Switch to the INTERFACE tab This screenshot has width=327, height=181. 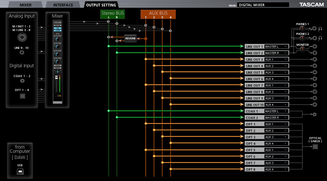pos(63,5)
